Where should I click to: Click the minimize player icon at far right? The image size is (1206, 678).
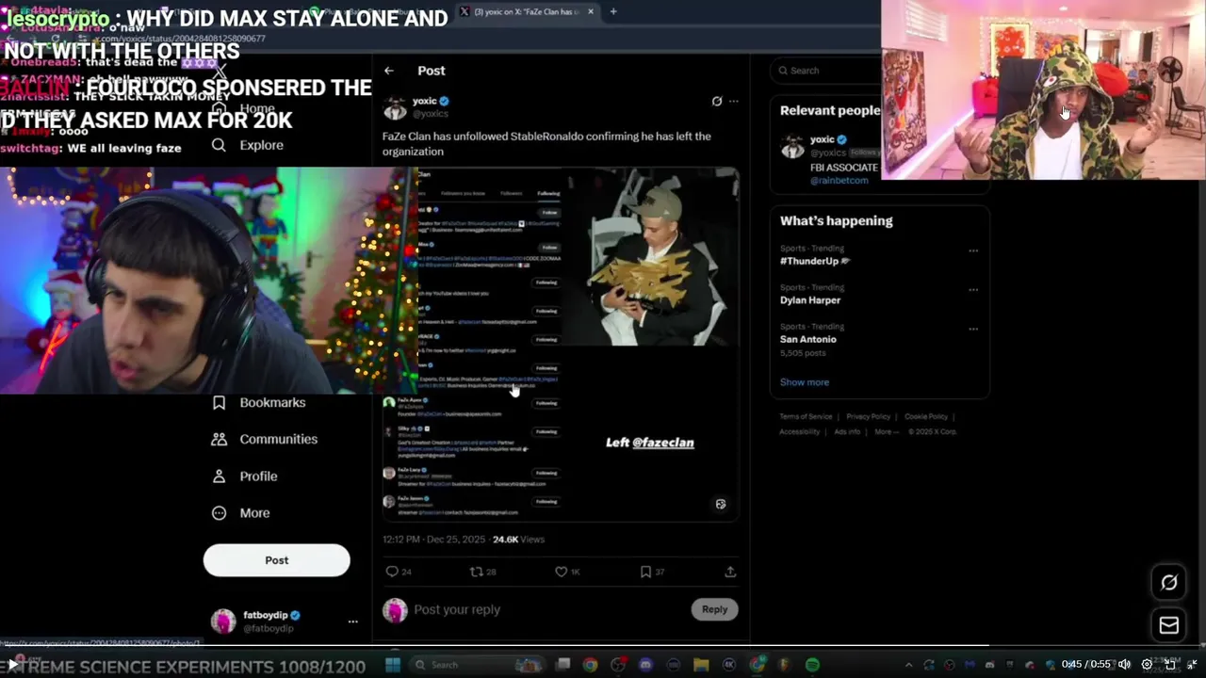point(1193,664)
